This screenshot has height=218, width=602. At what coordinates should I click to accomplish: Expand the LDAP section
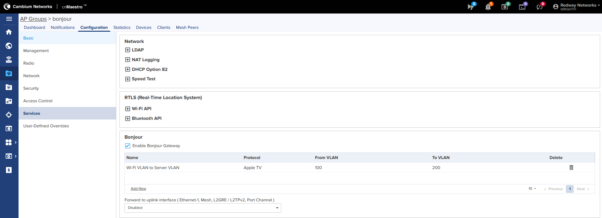(128, 50)
